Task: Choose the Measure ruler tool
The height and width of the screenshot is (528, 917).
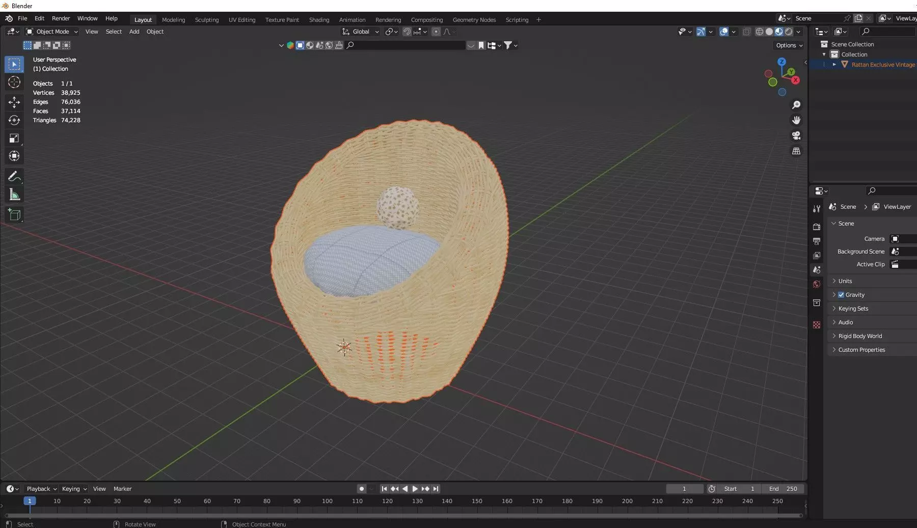Action: click(x=14, y=194)
